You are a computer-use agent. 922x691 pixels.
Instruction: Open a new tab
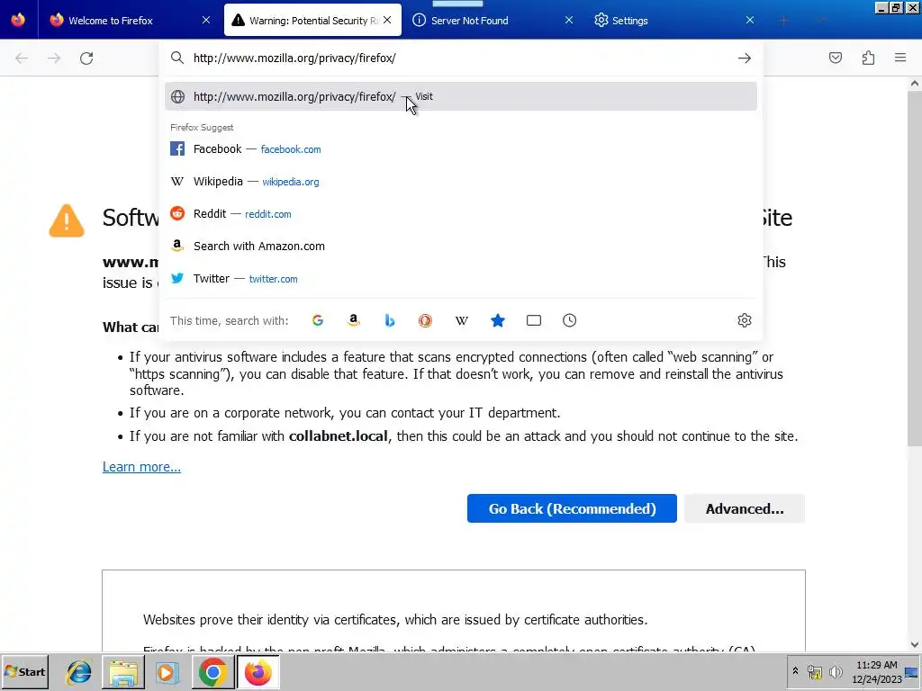point(783,21)
